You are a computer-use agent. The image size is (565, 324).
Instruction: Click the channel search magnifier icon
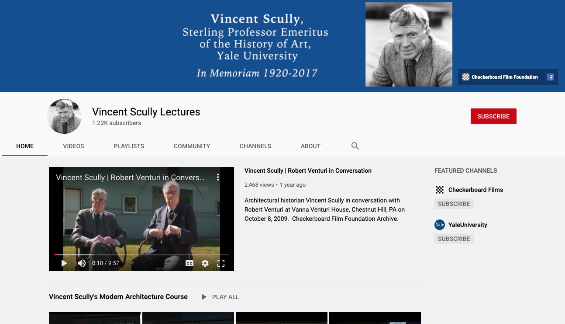coord(355,146)
